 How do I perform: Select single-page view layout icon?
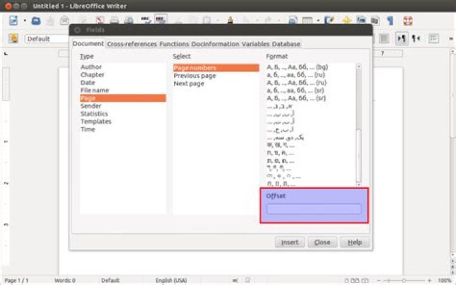click(346, 281)
